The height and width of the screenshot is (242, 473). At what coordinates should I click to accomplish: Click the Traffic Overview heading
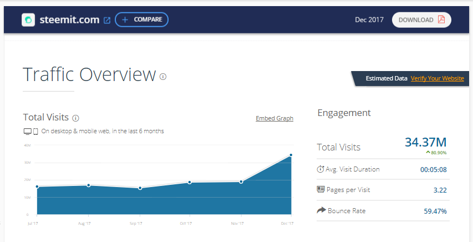89,74
